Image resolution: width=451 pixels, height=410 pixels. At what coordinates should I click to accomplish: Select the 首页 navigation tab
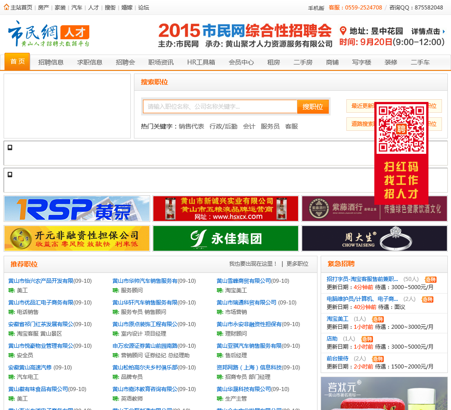pos(17,62)
